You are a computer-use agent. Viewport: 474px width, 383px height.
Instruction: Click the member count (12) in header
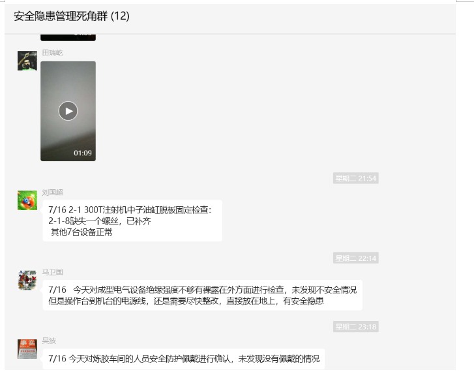pos(120,16)
